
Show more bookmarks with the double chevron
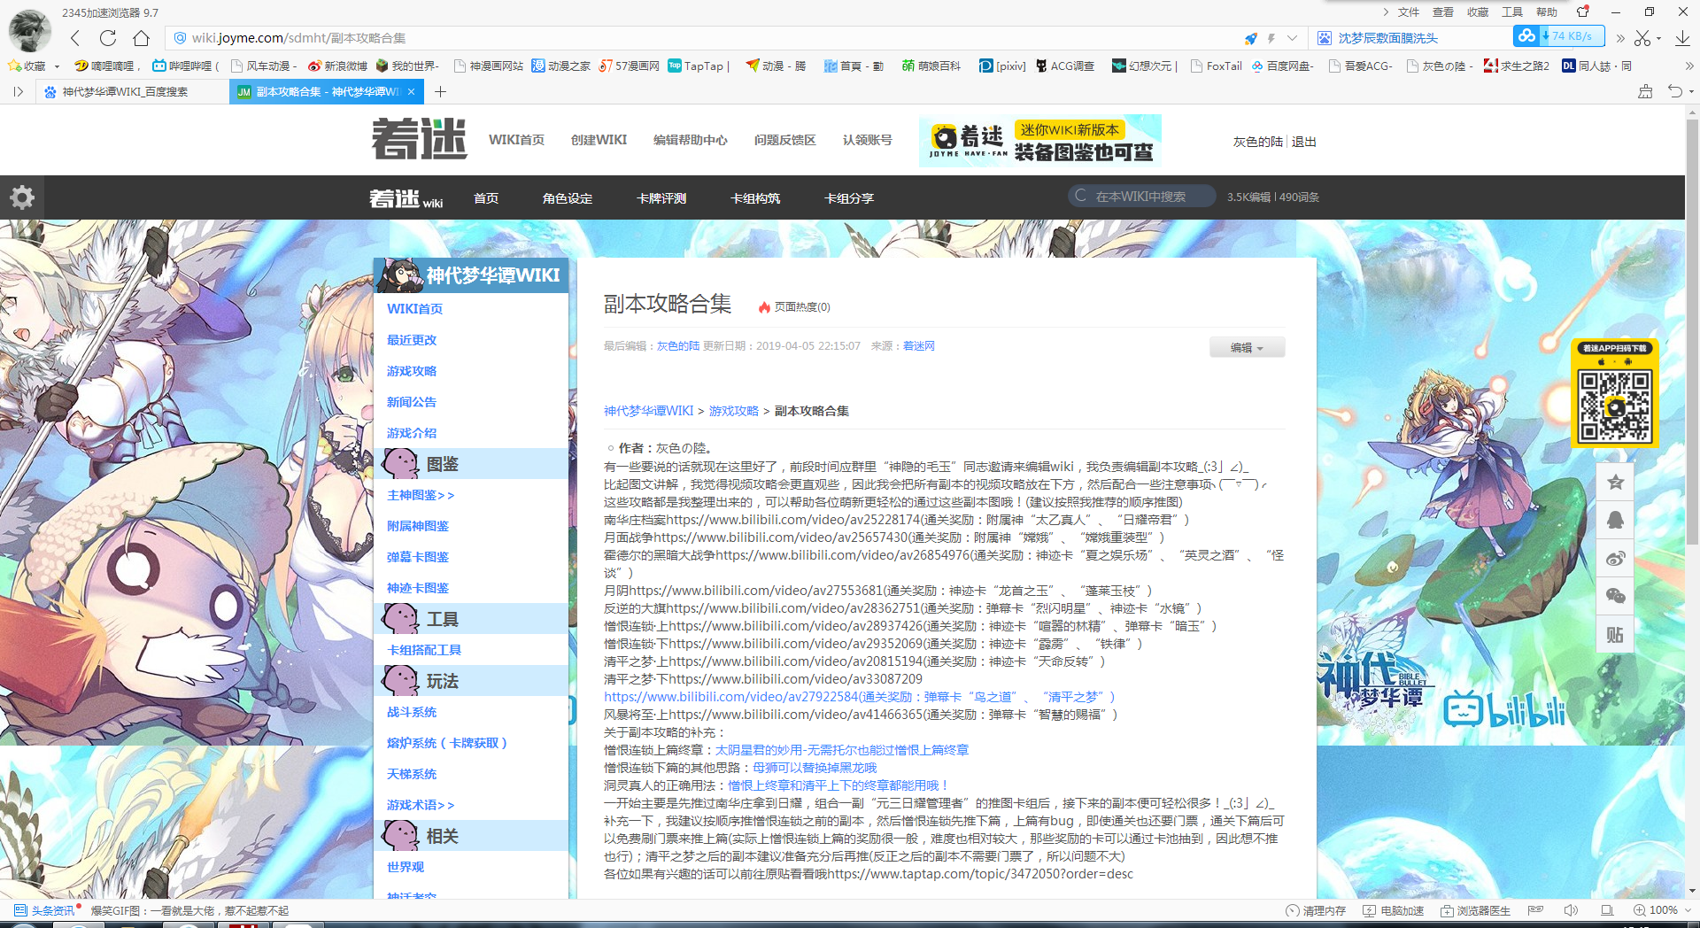point(1689,66)
